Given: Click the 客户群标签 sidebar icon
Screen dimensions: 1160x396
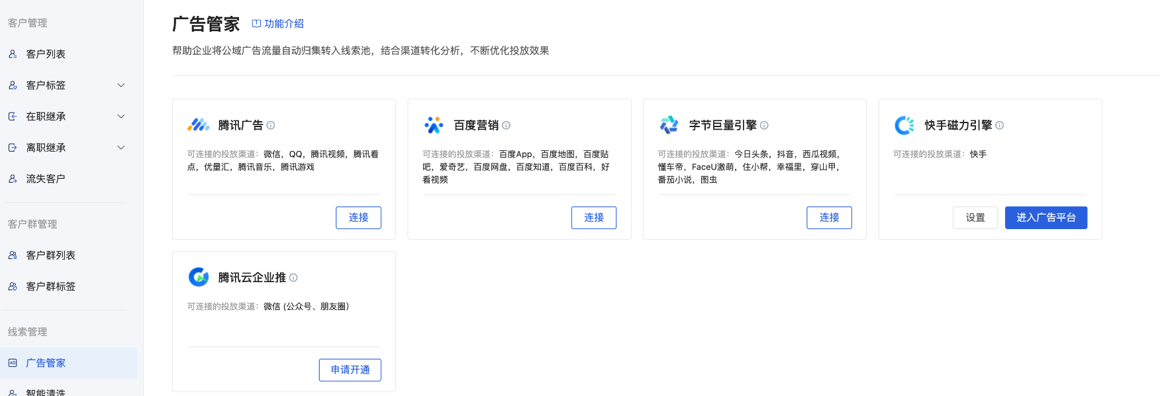Looking at the screenshot, I should 13,287.
